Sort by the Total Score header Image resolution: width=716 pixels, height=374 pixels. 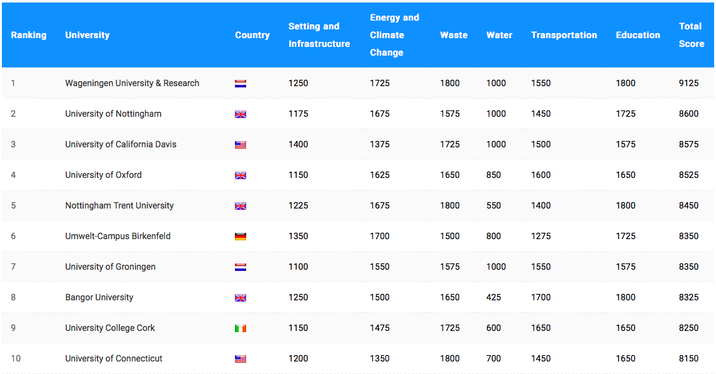[x=692, y=35]
